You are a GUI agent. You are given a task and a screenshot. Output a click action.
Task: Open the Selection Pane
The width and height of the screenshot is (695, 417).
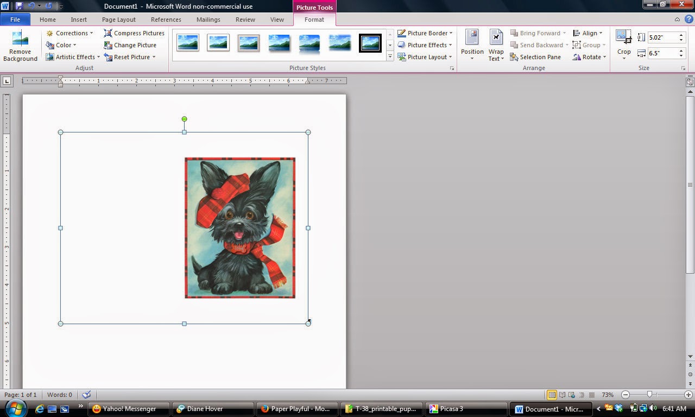tap(536, 57)
